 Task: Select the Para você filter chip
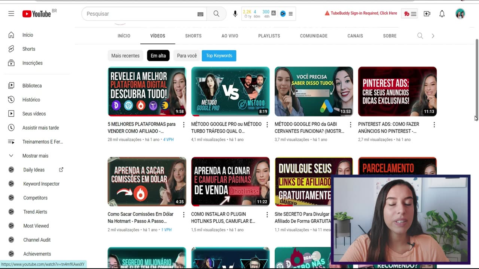coord(187,56)
